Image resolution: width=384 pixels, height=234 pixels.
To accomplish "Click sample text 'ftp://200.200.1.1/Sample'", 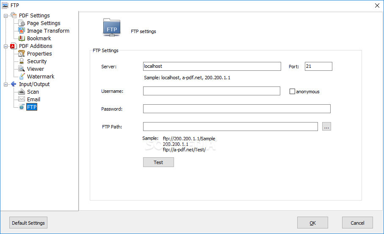I will pyautogui.click(x=189, y=139).
